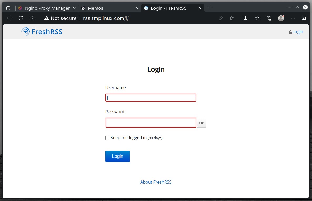
Task: Open split screen view icon
Action: pyautogui.click(x=246, y=18)
